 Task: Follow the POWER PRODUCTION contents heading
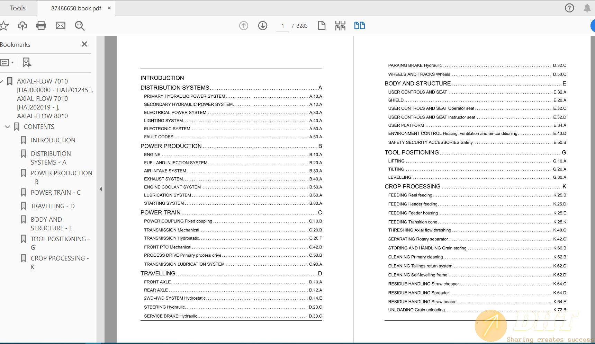pyautogui.click(x=231, y=146)
